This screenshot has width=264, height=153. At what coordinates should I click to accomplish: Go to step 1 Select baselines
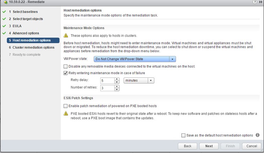[23, 12]
